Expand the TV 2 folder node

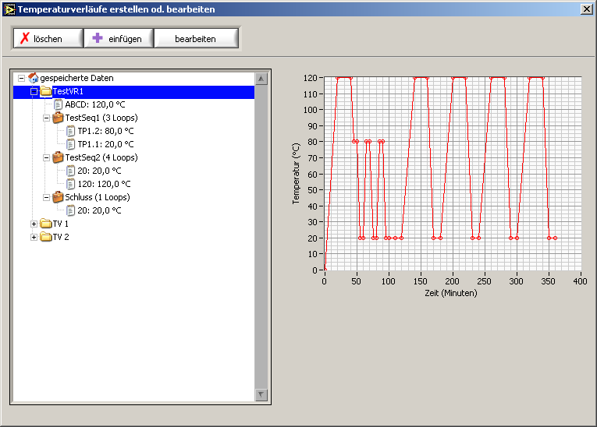34,237
